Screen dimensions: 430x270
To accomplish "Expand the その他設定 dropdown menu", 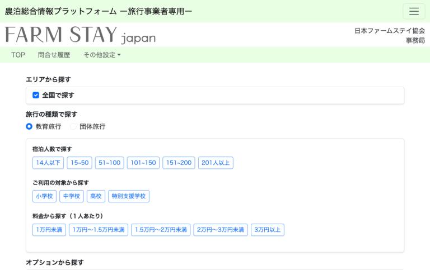I will click(101, 55).
